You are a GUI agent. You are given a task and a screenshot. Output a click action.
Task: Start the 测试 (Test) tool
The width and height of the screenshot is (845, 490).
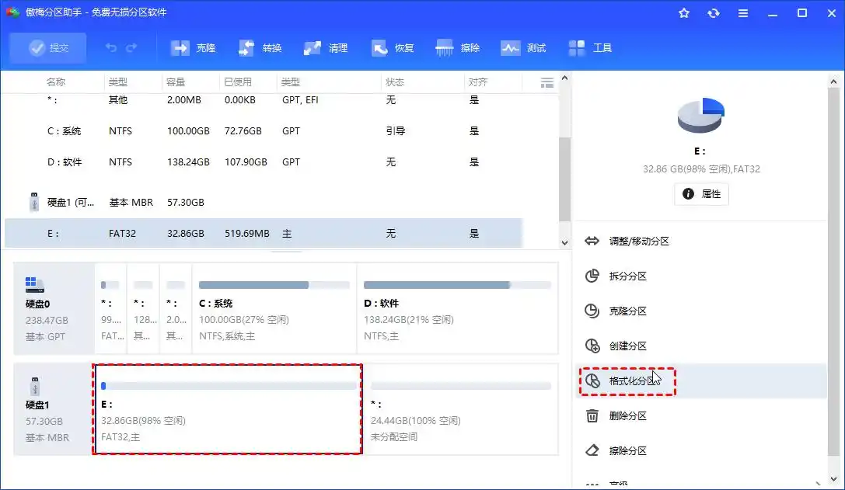pyautogui.click(x=524, y=47)
